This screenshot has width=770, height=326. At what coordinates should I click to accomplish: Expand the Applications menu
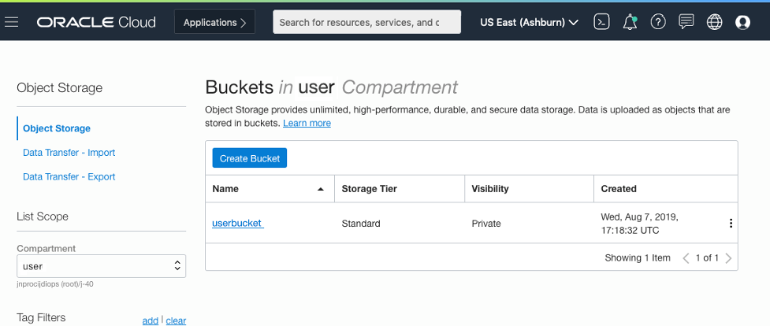[214, 23]
